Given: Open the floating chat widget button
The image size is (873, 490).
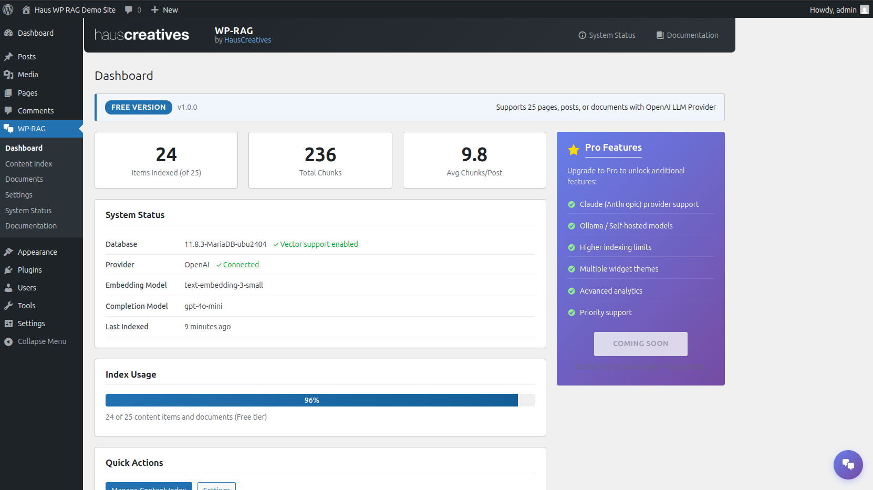Looking at the screenshot, I should point(848,464).
